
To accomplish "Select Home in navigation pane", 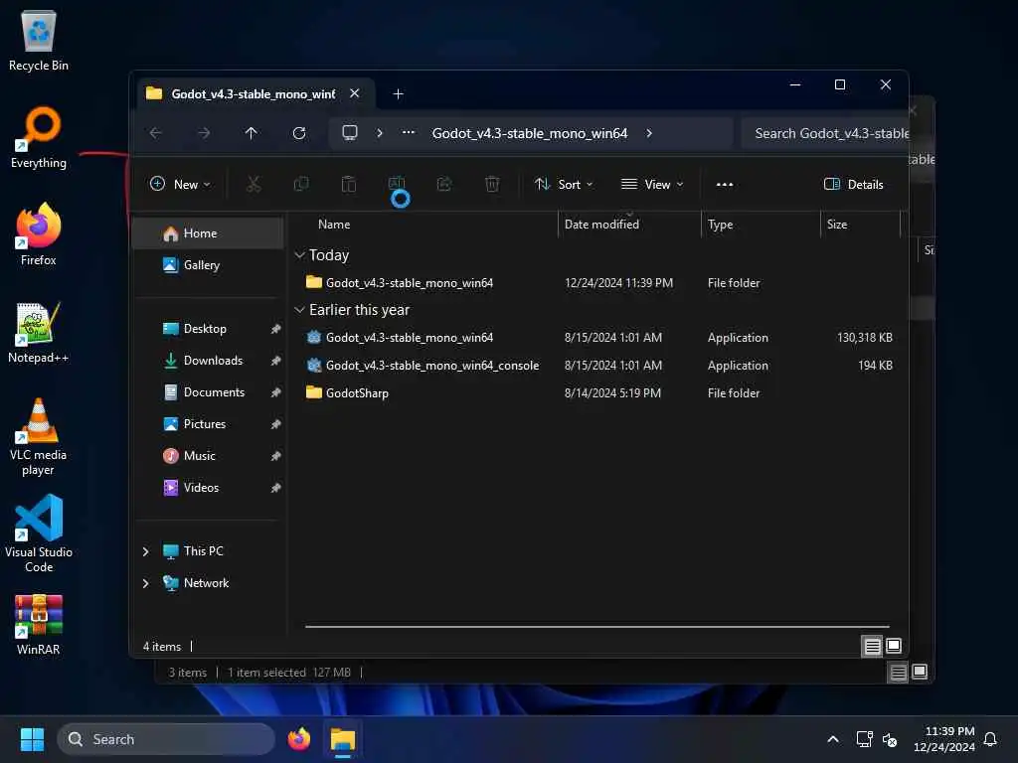I will (208, 233).
